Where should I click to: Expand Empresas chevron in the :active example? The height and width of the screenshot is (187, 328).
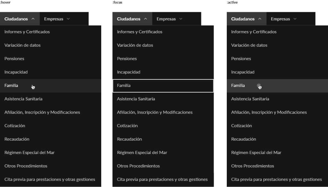pyautogui.click(x=295, y=19)
